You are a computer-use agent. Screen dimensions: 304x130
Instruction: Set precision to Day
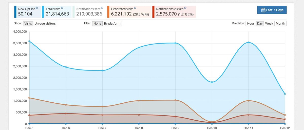tap(260, 23)
